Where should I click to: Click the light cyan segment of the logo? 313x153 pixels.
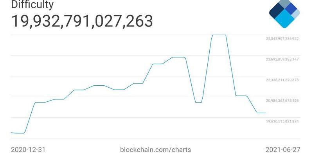tap(284, 20)
